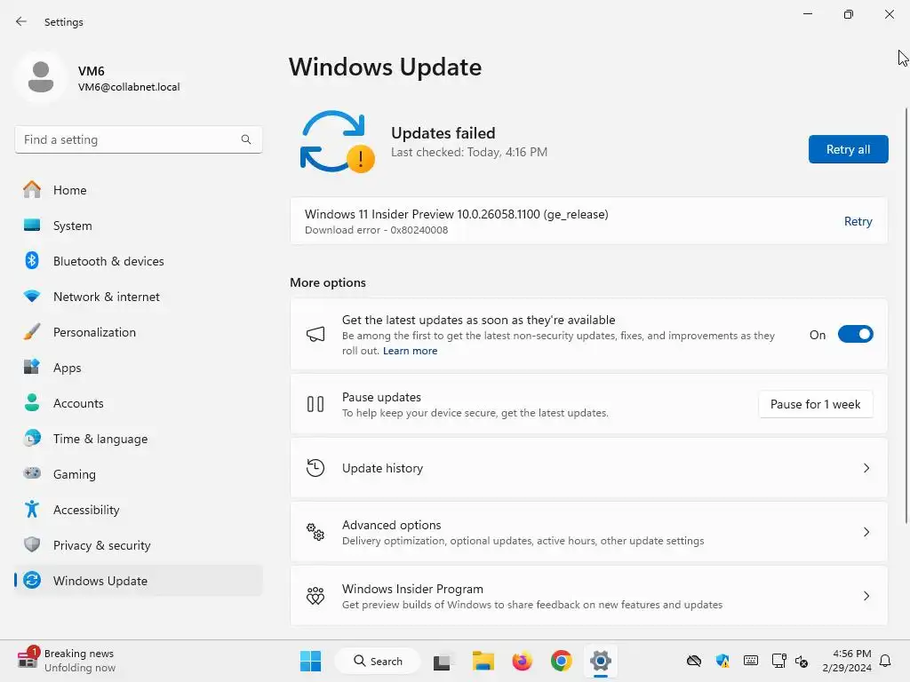Click the Privacy & security shield icon
This screenshot has height=682, width=910.
coord(32,544)
